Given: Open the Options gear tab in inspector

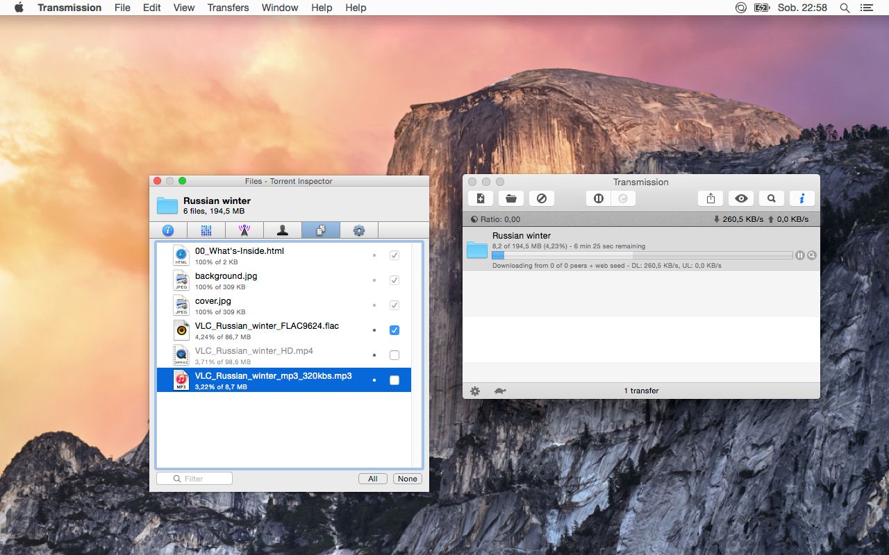Looking at the screenshot, I should 358,230.
